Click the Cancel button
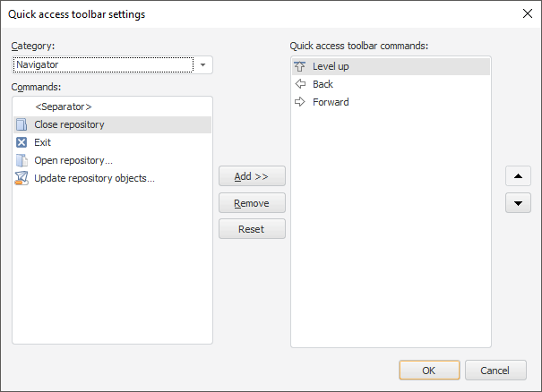Viewport: 542px width, 392px height. coord(495,371)
